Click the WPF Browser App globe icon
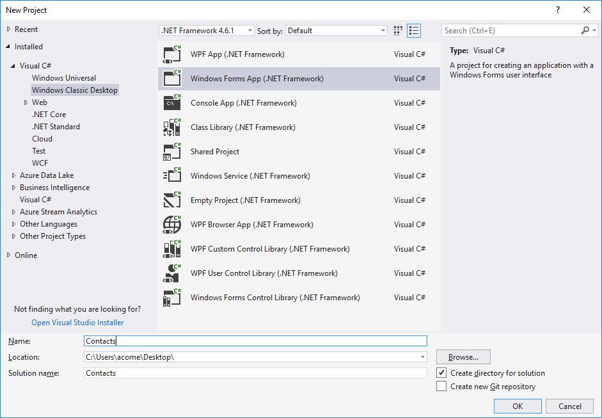Screen dimensions: 602x418 [x=172, y=225]
